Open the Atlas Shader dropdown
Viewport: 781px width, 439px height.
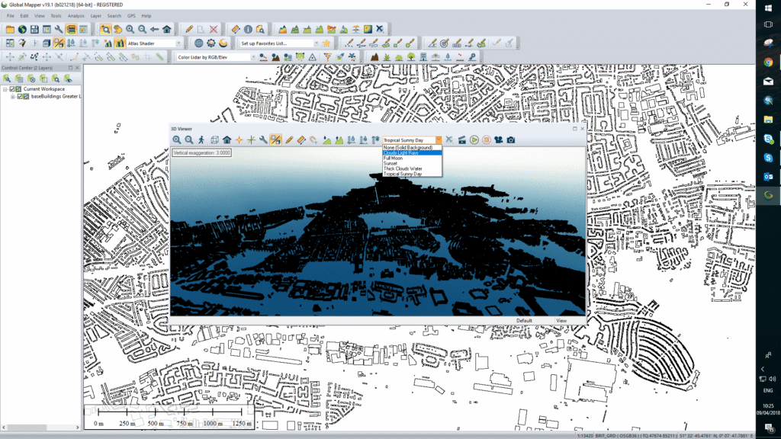point(178,43)
